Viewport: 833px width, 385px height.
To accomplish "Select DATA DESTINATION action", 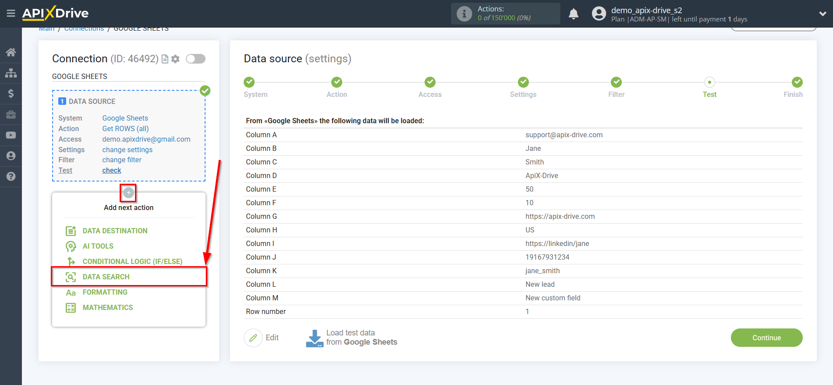I will (x=115, y=231).
